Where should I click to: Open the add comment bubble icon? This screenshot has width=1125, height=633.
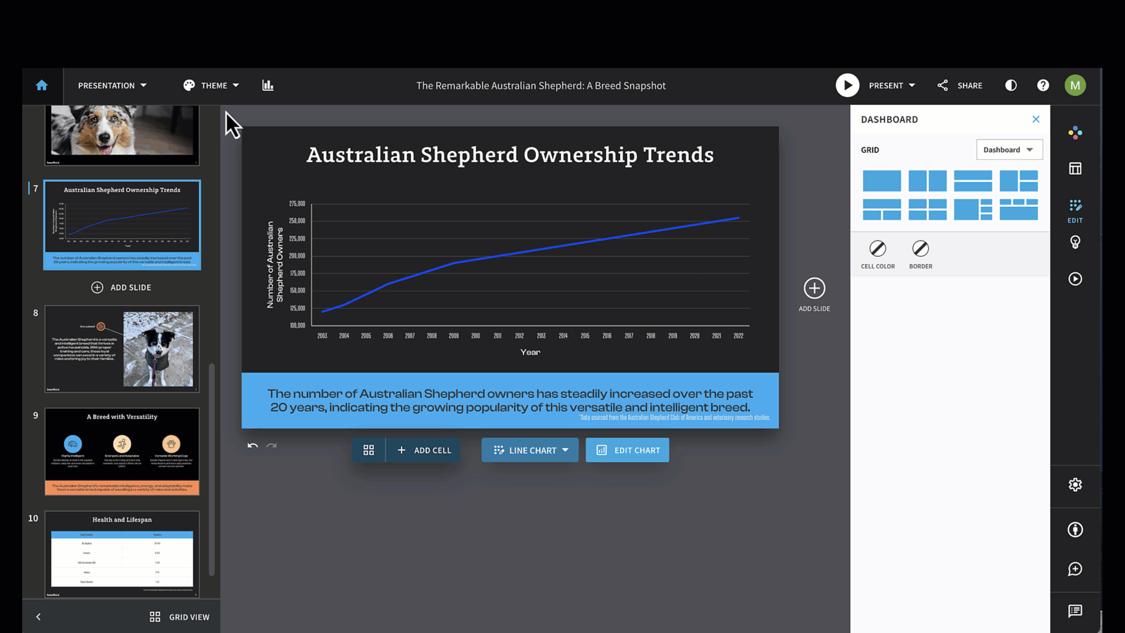coord(1075,569)
